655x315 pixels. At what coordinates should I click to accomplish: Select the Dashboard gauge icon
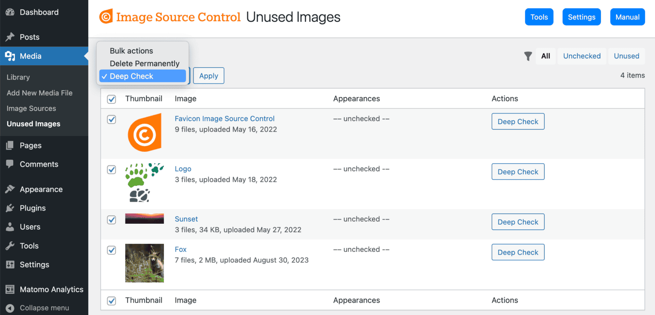[x=10, y=12]
